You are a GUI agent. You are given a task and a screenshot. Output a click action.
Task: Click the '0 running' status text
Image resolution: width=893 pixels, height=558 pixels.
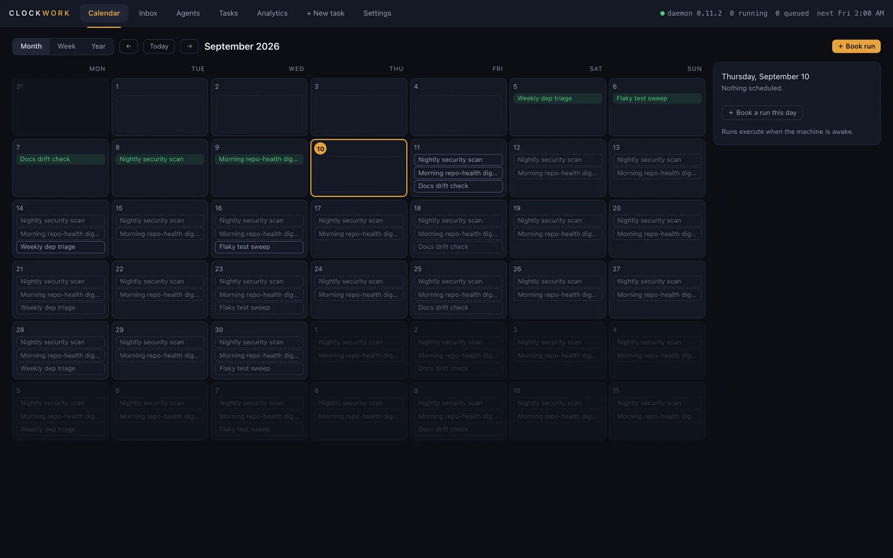pos(748,13)
